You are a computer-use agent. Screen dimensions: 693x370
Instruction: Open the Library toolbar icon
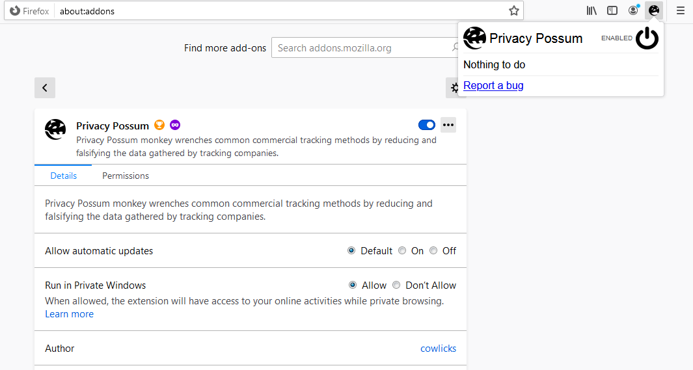click(x=591, y=10)
